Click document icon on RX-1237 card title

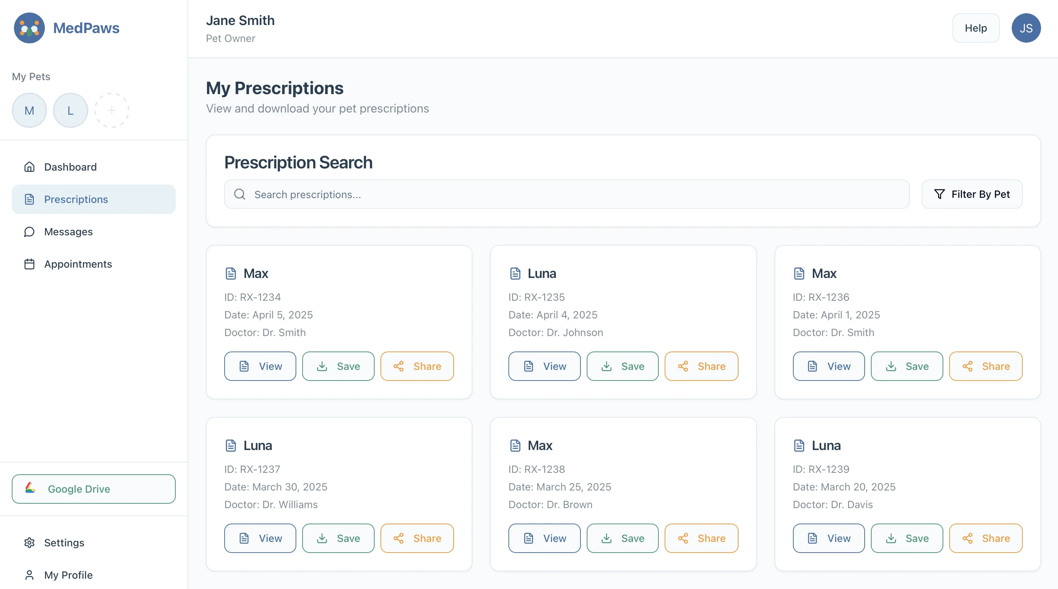(x=231, y=445)
